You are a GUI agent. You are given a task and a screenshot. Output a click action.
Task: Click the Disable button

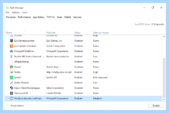[156, 106]
